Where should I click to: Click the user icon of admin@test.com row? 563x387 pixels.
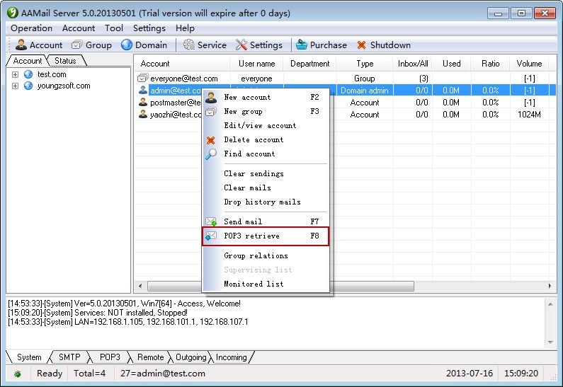tap(143, 90)
